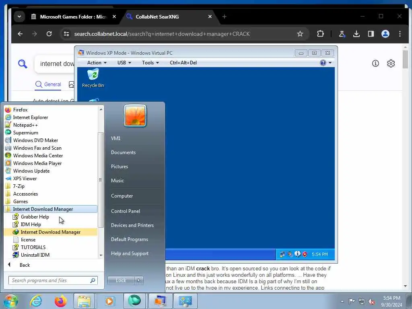This screenshot has height=309, width=412.
Task: Open the browser three-dot menu
Action: (x=400, y=34)
